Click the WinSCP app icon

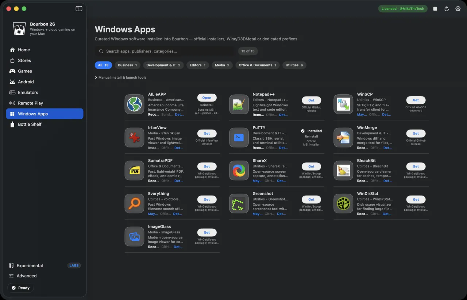pyautogui.click(x=343, y=104)
